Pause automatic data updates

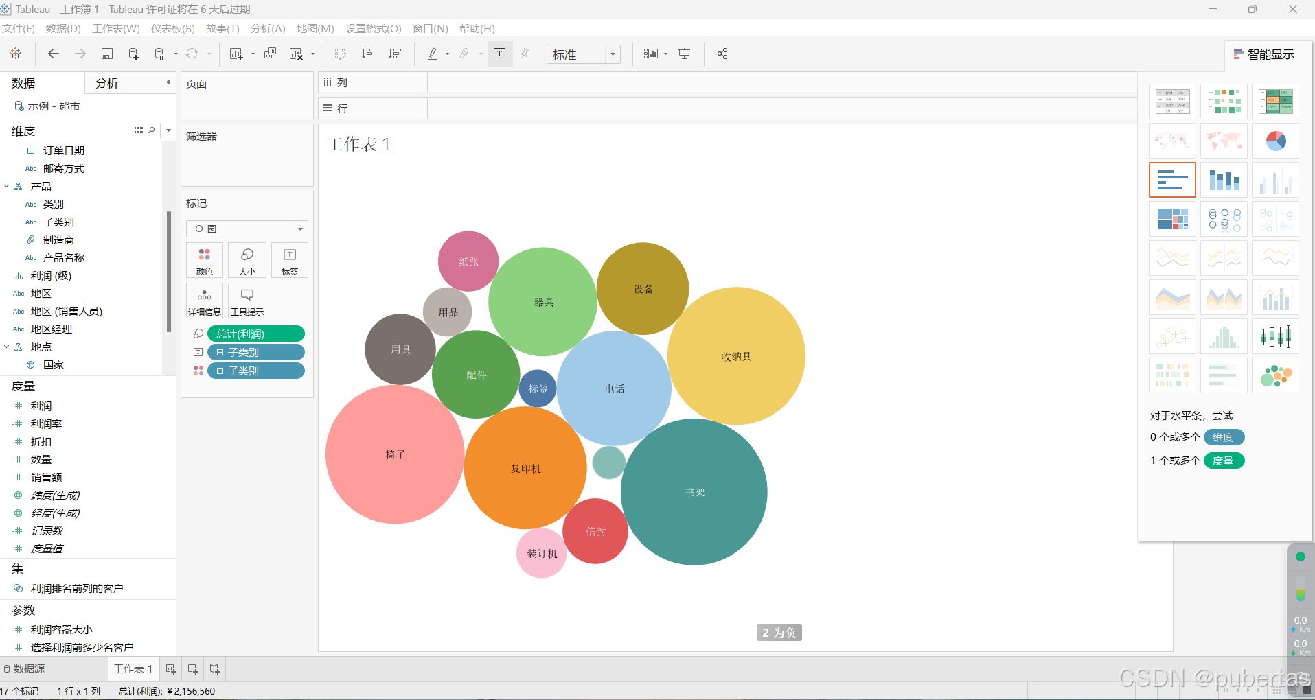point(159,54)
